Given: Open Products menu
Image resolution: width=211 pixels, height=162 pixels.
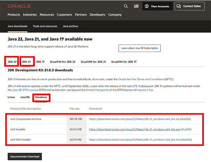Looking at the screenshot, I should (14, 15).
